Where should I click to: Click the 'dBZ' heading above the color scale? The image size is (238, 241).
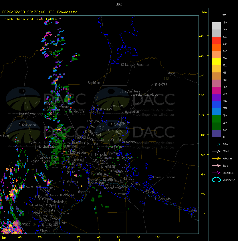coord(223,15)
